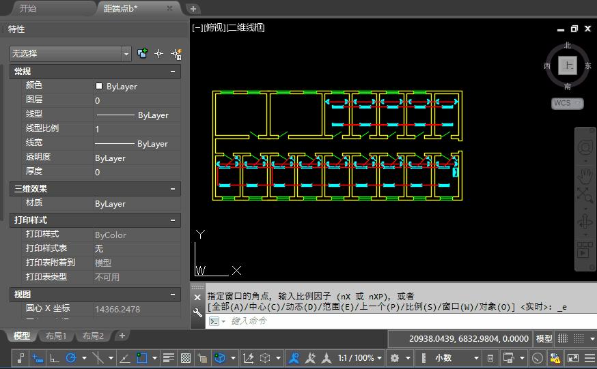Click the Select Objects crosshair icon

(x=159, y=54)
